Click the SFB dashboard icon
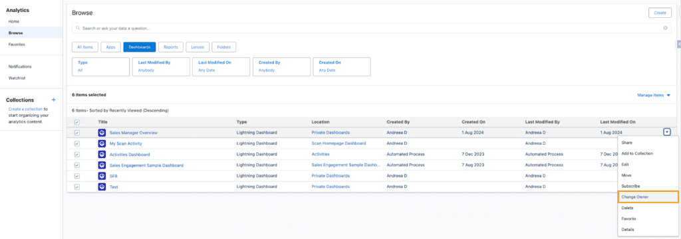The image size is (681, 239). (x=102, y=176)
